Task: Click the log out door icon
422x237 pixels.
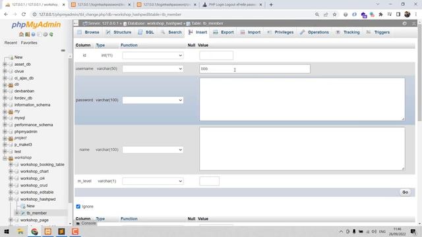Action: [x=27, y=34]
